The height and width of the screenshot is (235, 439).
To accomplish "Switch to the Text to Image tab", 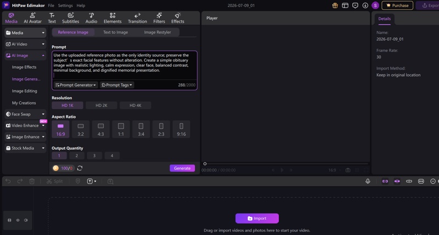I will [115, 32].
